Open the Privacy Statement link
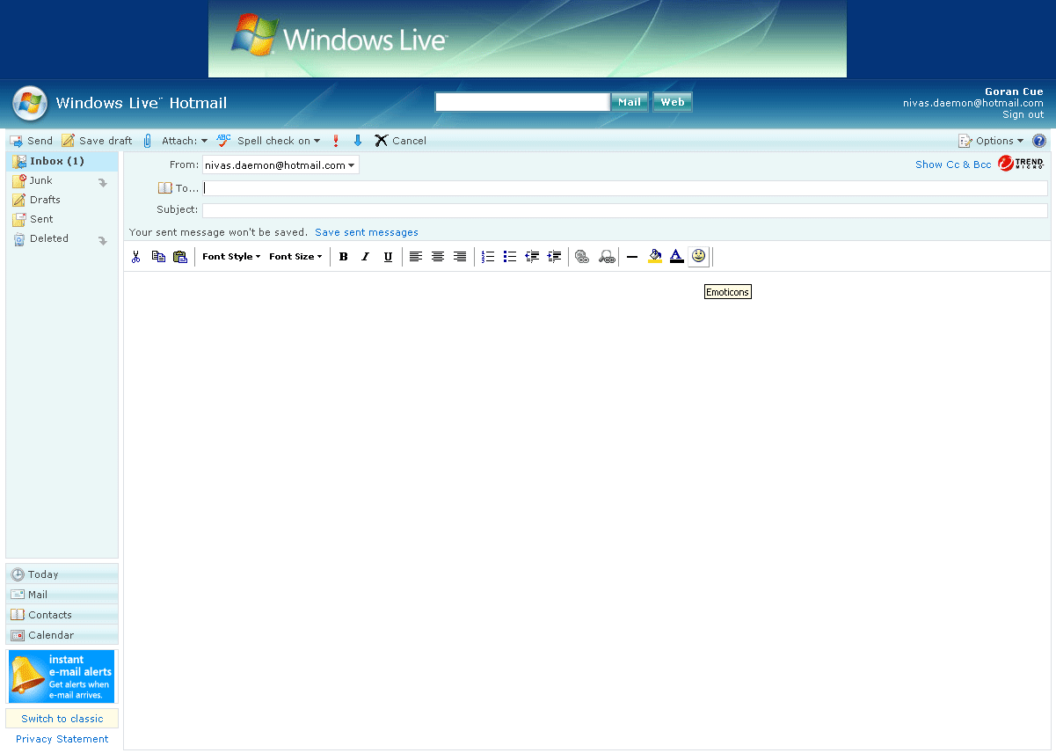This screenshot has width=1056, height=753. coord(62,739)
